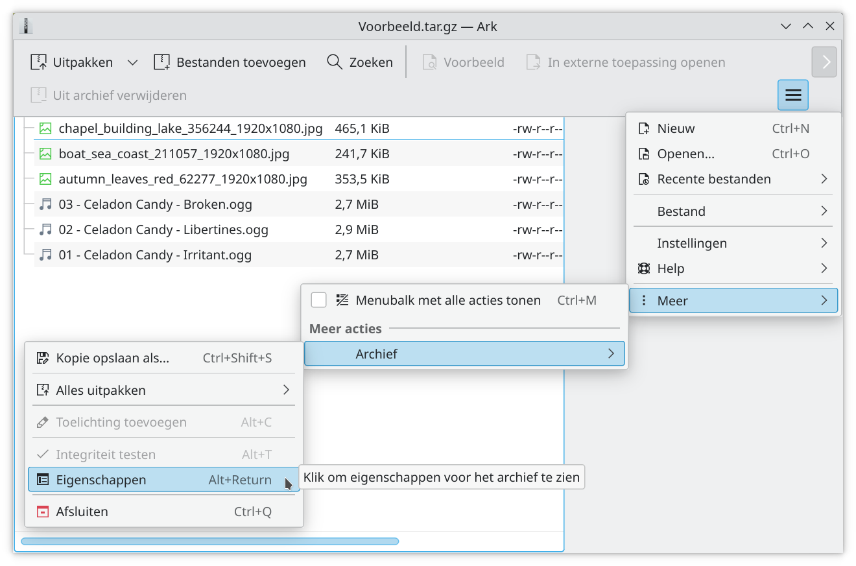Click the Voorbeeld preview page icon
The height and width of the screenshot is (566, 856).
click(x=429, y=62)
